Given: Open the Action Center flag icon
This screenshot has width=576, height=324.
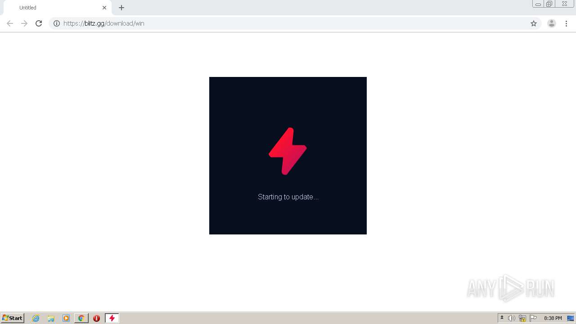Looking at the screenshot, I should coord(533,318).
